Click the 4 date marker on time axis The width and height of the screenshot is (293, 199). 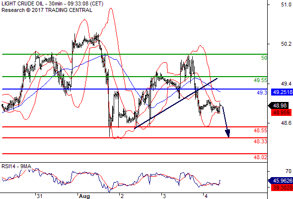(x=206, y=196)
